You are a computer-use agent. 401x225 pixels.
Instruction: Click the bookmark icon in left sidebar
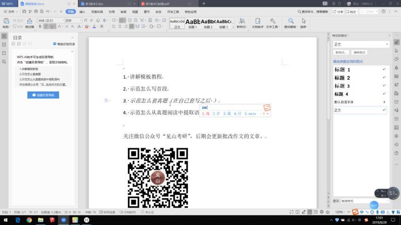tap(4, 53)
